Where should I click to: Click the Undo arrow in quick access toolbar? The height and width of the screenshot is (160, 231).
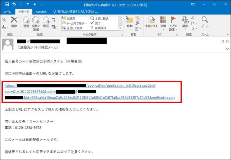click(15, 5)
